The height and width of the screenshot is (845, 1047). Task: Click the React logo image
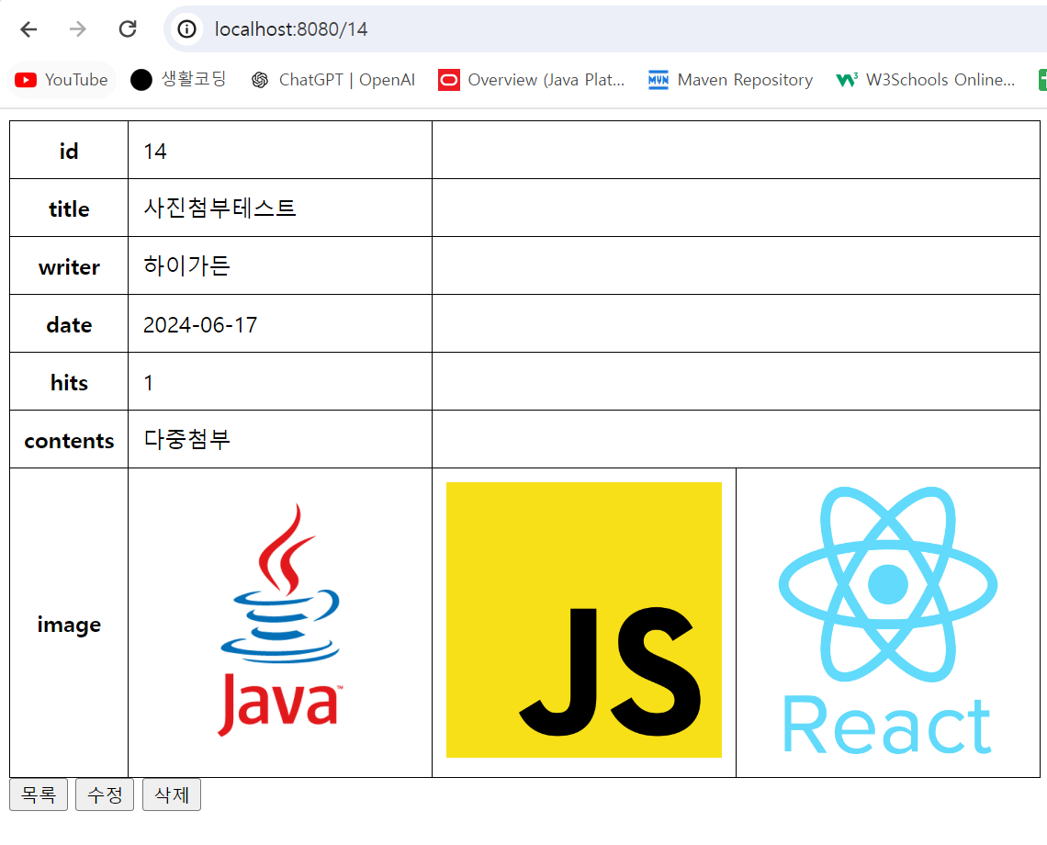pos(888,620)
